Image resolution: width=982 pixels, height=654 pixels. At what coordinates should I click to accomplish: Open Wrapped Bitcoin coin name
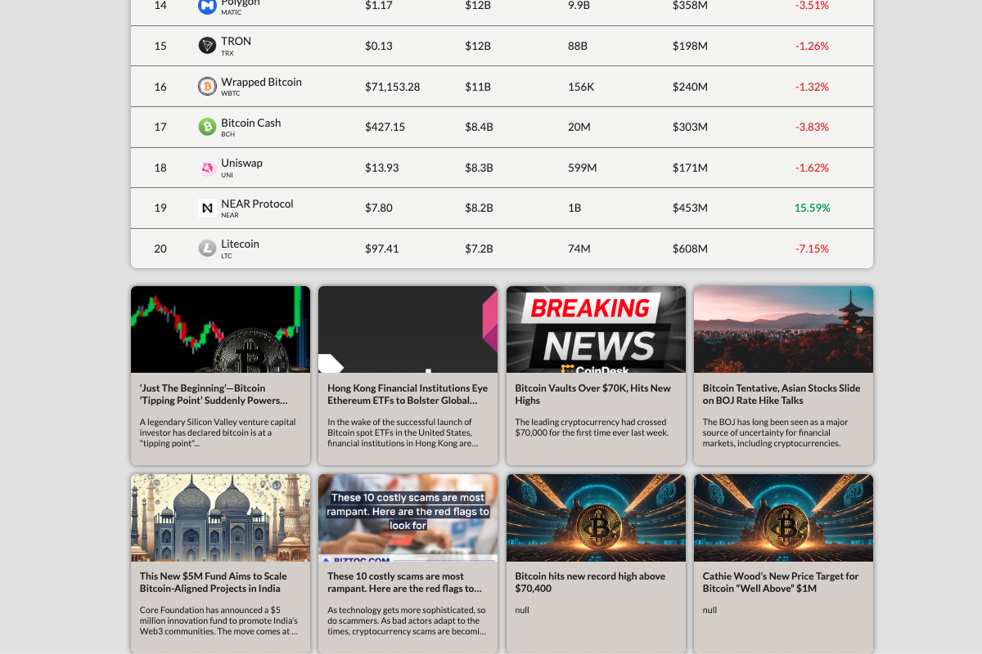[261, 82]
